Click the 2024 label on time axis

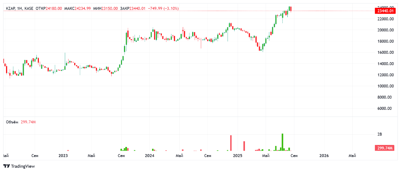click(x=150, y=156)
